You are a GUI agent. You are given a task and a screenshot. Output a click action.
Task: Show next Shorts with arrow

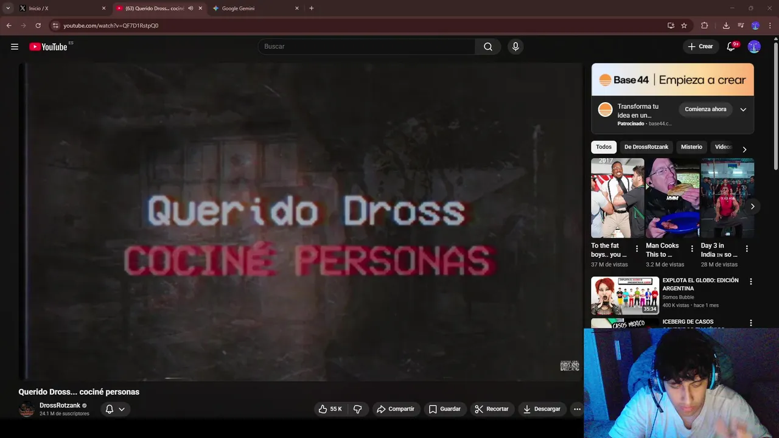tap(752, 206)
